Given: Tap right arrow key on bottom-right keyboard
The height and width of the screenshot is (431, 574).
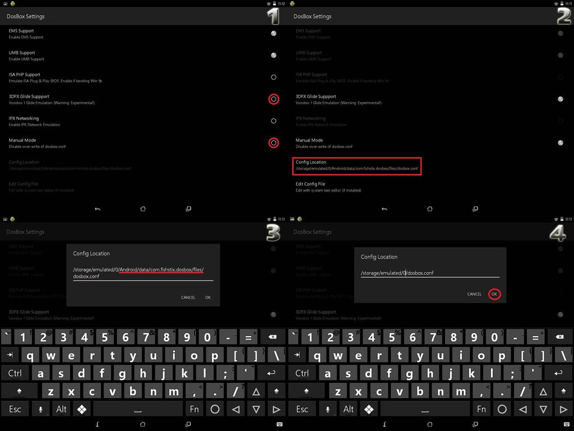Looking at the screenshot, I should coord(563,409).
